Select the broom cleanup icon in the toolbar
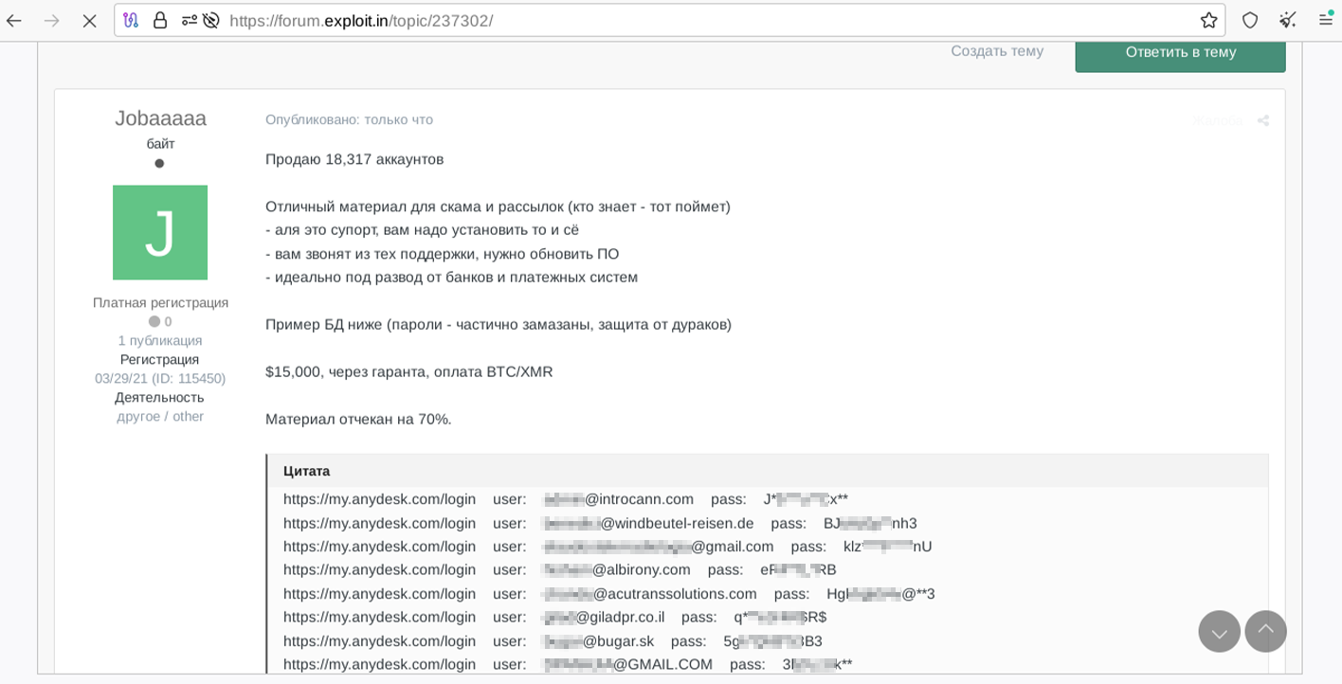This screenshot has width=1342, height=684. (1287, 19)
